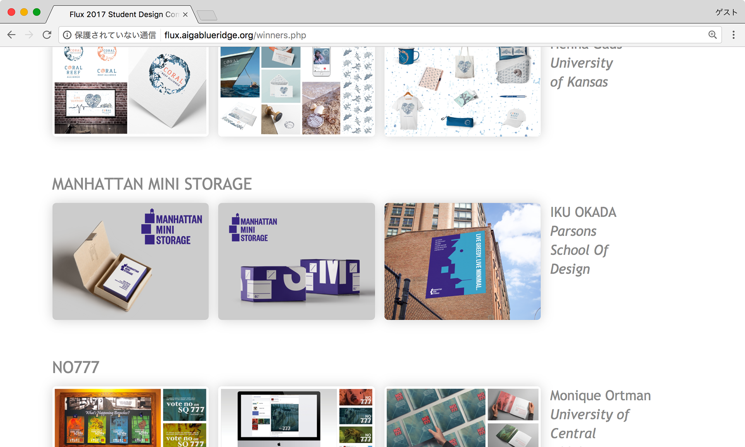Open NO777 vote no posters thumbnail
The height and width of the screenshot is (447, 745).
[130, 417]
